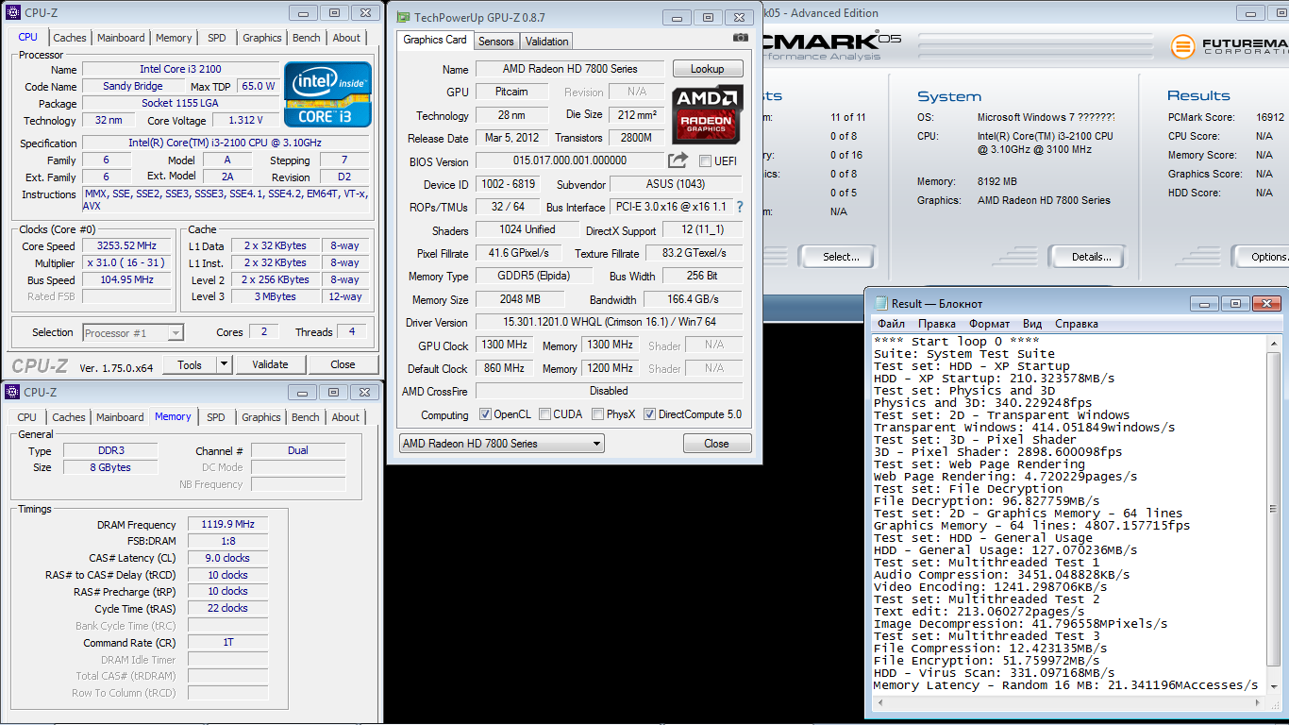Click the Bandwidth 166.4 GB/s field

693,299
